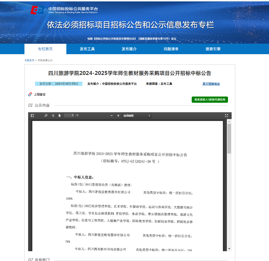Click the 招标编号 HTGJ-GZ(2024)-39 text

tap(130, 161)
